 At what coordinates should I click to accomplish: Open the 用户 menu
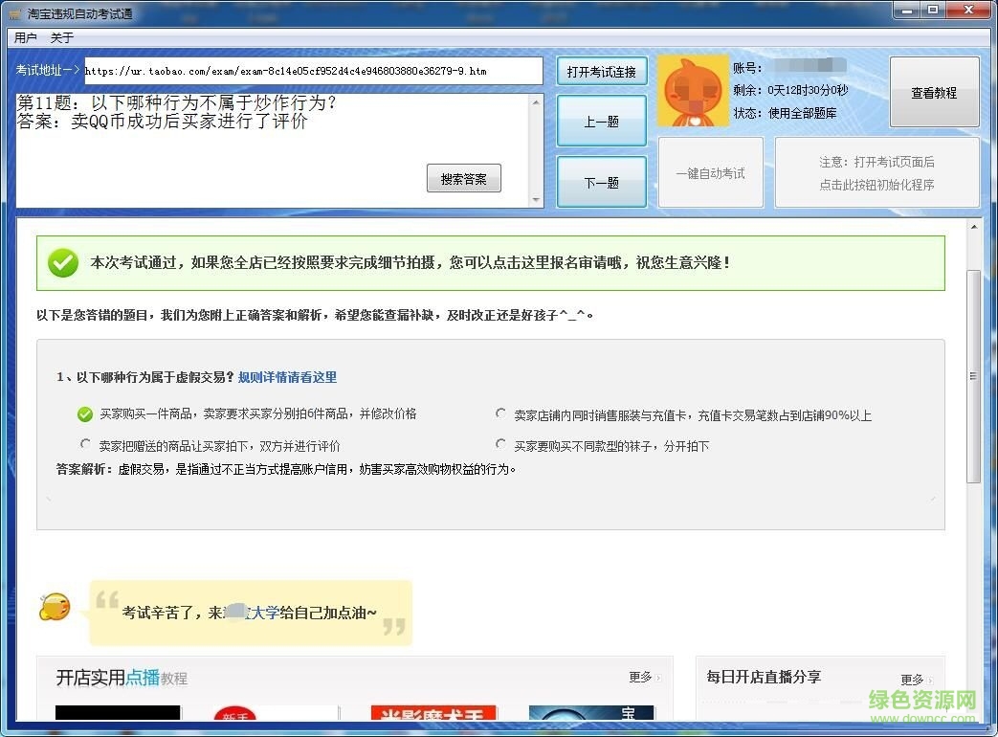tap(26, 37)
